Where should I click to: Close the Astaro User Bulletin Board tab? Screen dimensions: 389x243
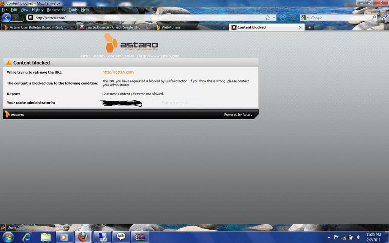tap(72, 28)
